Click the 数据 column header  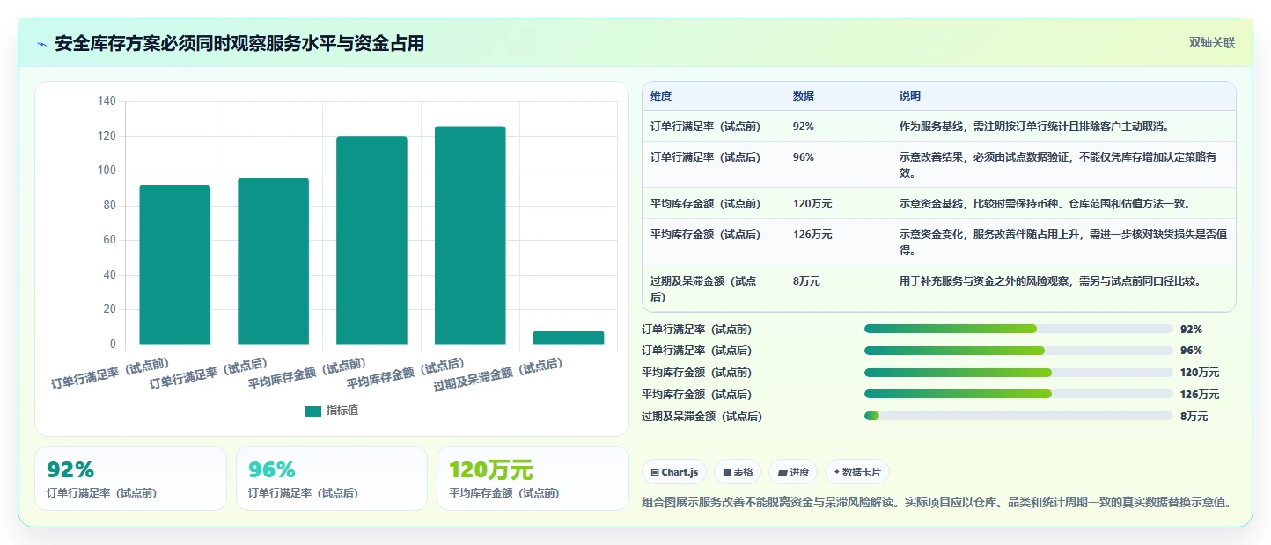804,97
